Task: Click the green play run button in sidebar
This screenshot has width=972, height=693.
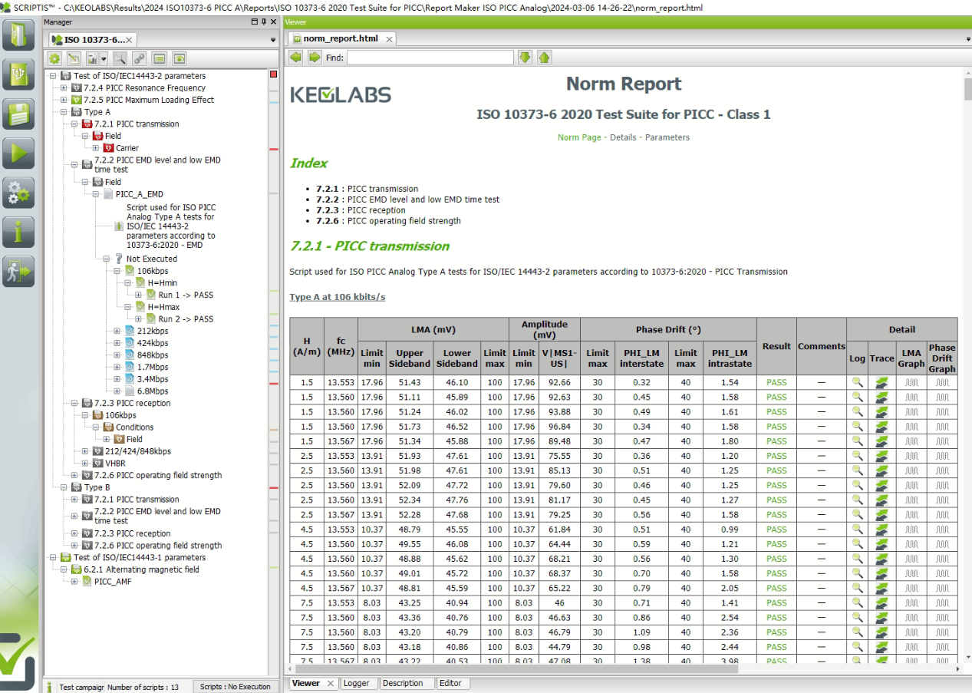Action: tap(18, 153)
